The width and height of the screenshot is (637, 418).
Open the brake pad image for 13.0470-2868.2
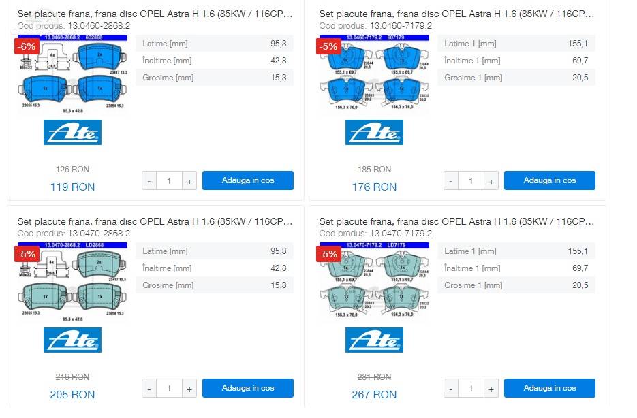tap(72, 282)
